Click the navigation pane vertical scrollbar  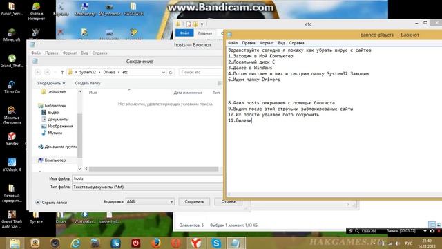click(x=80, y=136)
